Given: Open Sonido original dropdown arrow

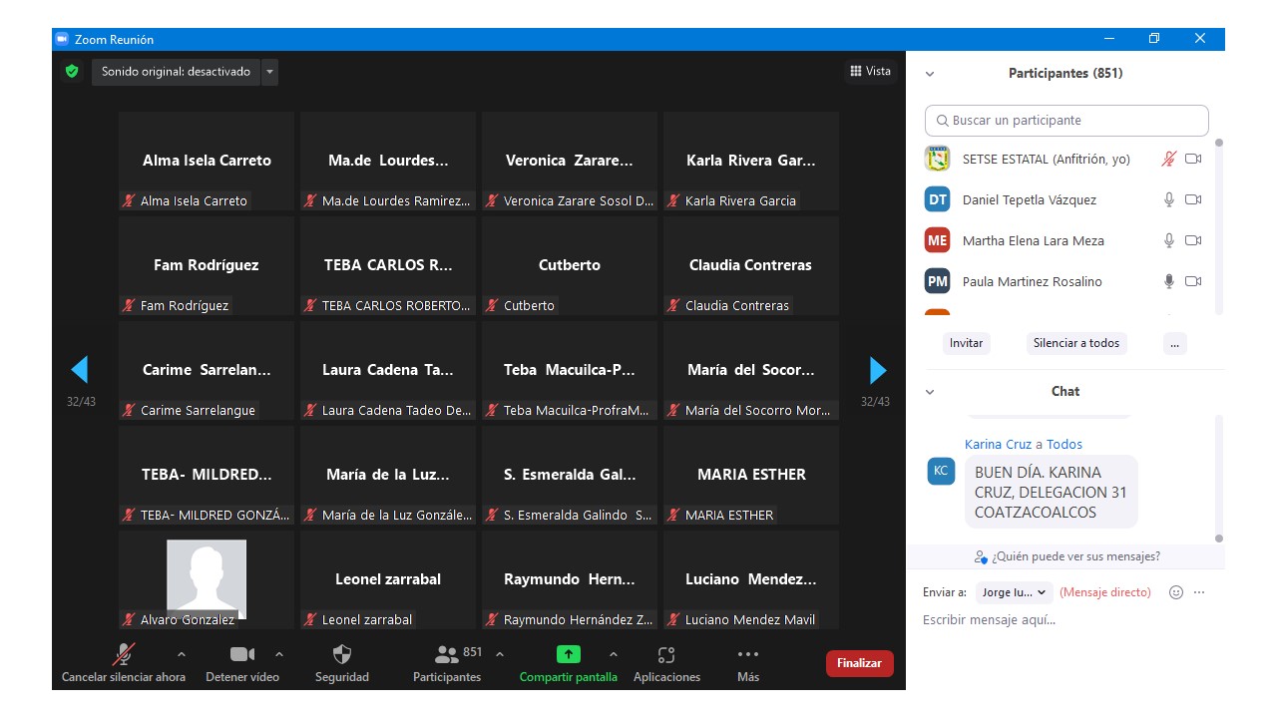Looking at the screenshot, I should 269,72.
